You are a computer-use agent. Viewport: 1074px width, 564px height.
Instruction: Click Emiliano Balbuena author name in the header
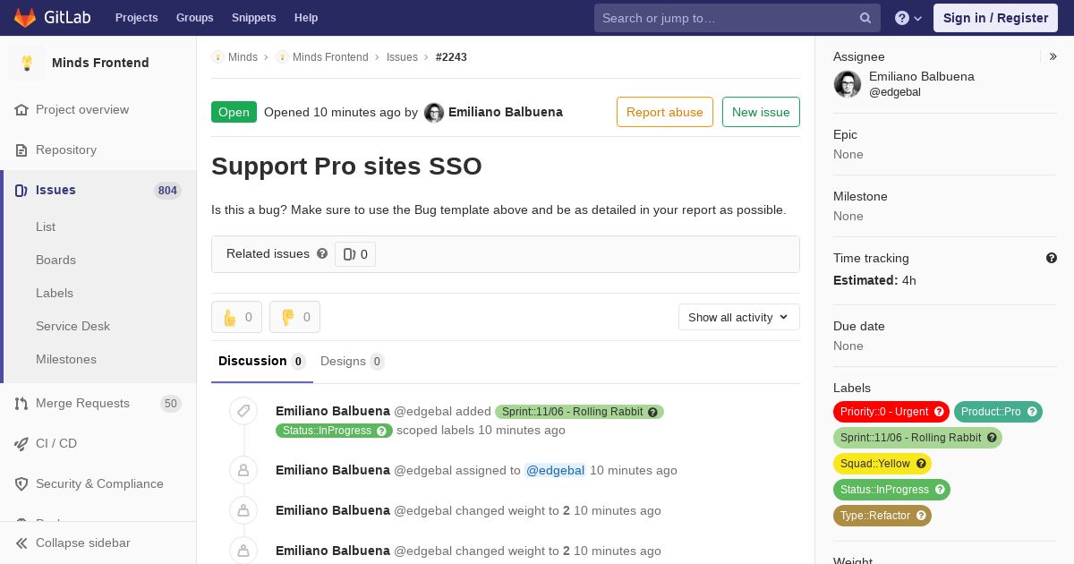point(506,112)
